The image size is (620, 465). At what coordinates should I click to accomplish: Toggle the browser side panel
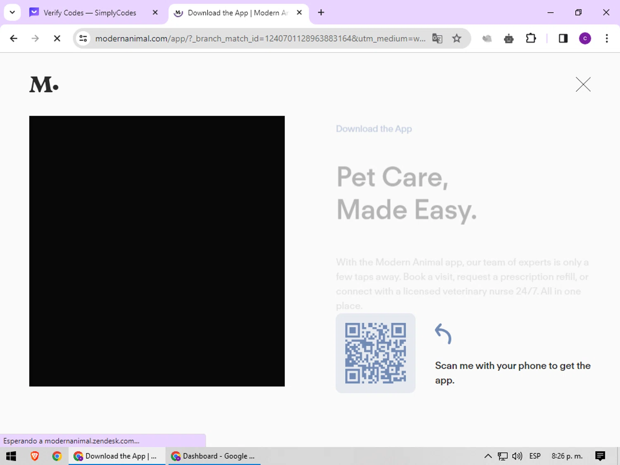(563, 38)
